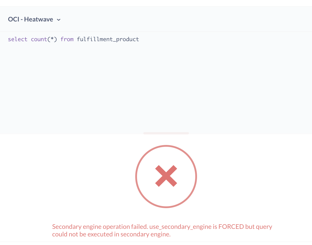Click the query text line

(x=73, y=39)
